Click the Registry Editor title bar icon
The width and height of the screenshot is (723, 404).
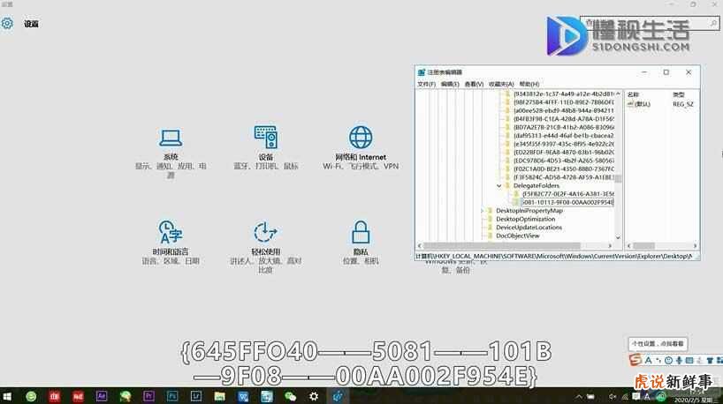click(x=421, y=72)
